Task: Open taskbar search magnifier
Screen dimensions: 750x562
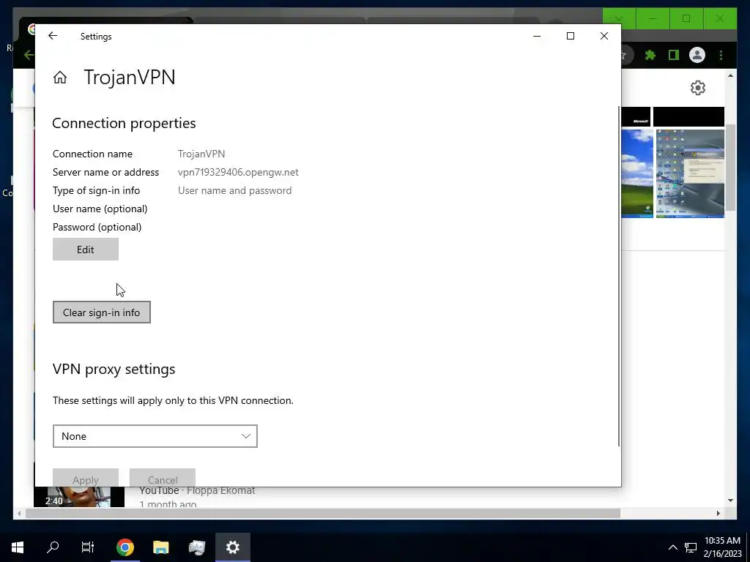Action: tap(53, 547)
